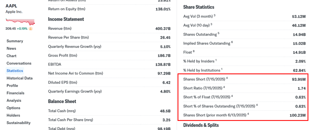
Task: Open the Analysis page
Action: pos(14,100)
